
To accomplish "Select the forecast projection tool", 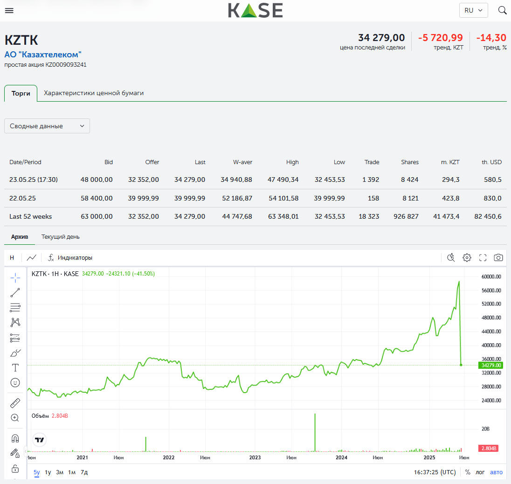I will pyautogui.click(x=15, y=338).
